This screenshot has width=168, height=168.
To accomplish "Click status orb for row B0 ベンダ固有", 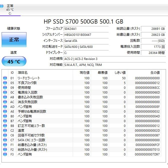I will click(5, 116).
